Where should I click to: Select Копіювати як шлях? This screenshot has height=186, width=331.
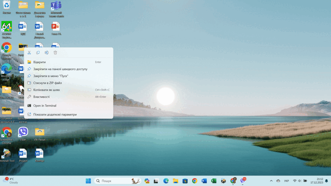coord(69,90)
